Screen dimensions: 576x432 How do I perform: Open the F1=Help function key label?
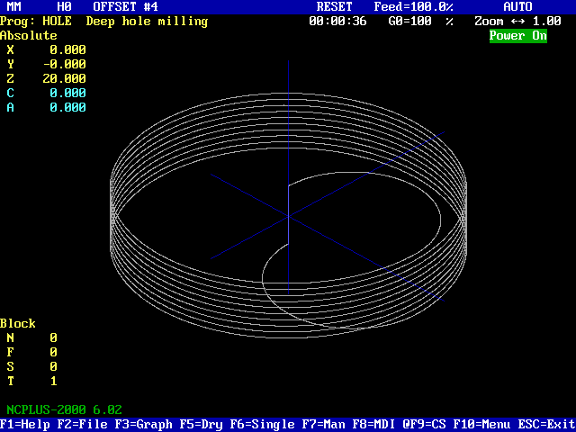(x=25, y=425)
